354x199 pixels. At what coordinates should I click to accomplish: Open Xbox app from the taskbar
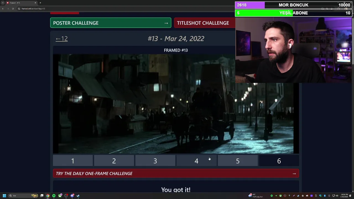60,196
